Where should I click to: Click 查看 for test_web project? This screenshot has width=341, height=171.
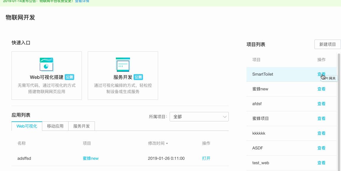(x=321, y=163)
